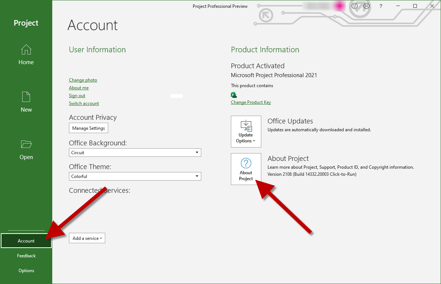This screenshot has height=284, width=441.
Task: Open the About me link
Action: coord(79,88)
